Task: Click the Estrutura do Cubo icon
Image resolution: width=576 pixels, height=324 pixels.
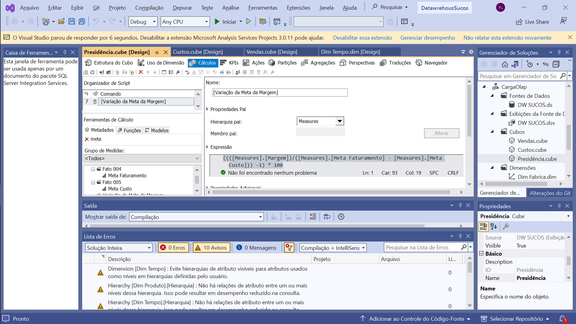Action: point(88,62)
